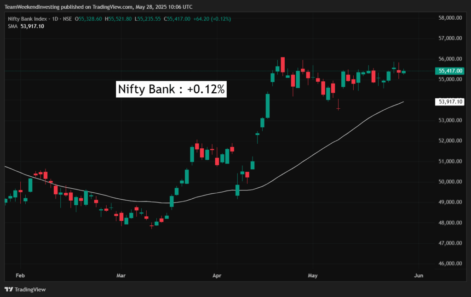Click the 50,000.00 price axis label
471x297 pixels.
point(450,182)
